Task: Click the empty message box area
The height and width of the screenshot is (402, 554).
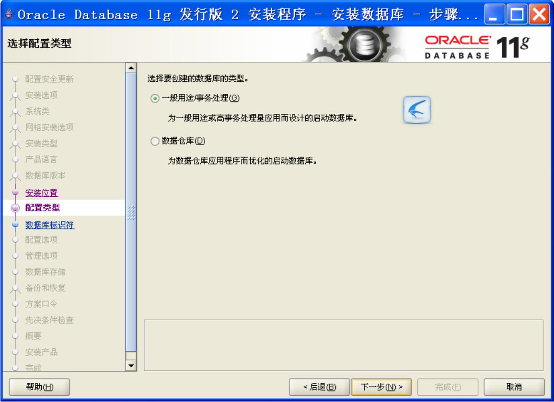Action: [344, 345]
